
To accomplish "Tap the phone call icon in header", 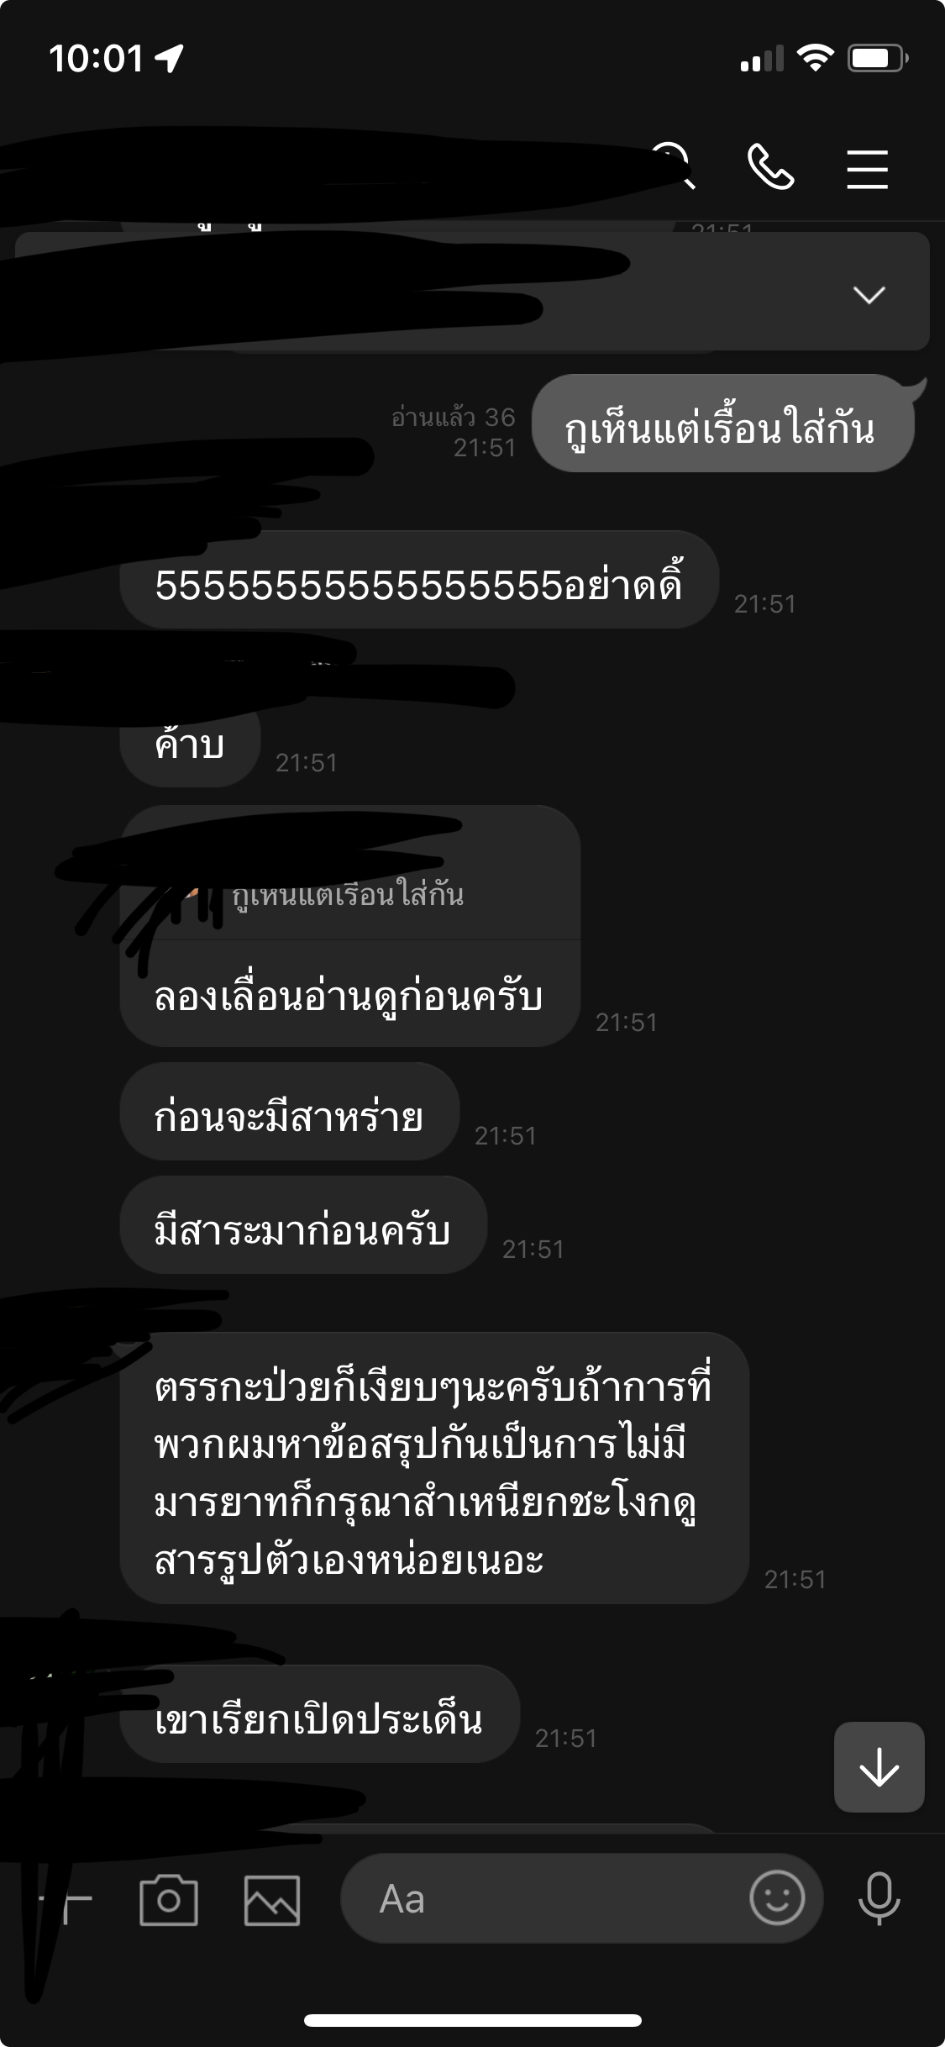I will (770, 167).
